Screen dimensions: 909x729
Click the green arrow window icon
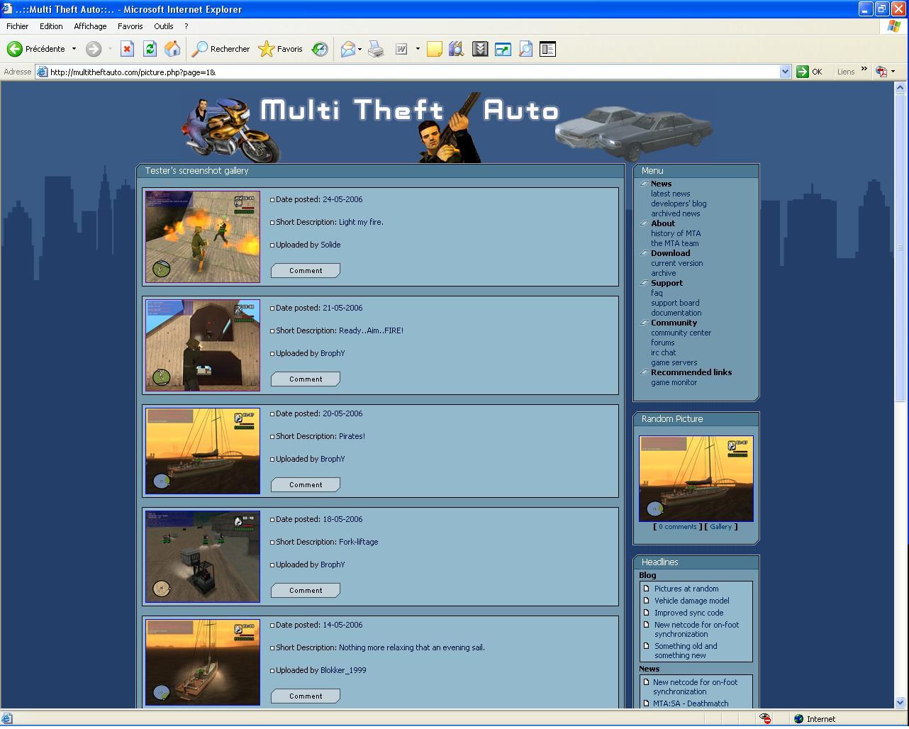503,49
